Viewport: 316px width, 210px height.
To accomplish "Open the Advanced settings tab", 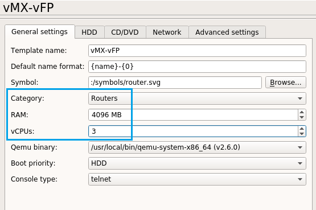I will pos(227,32).
